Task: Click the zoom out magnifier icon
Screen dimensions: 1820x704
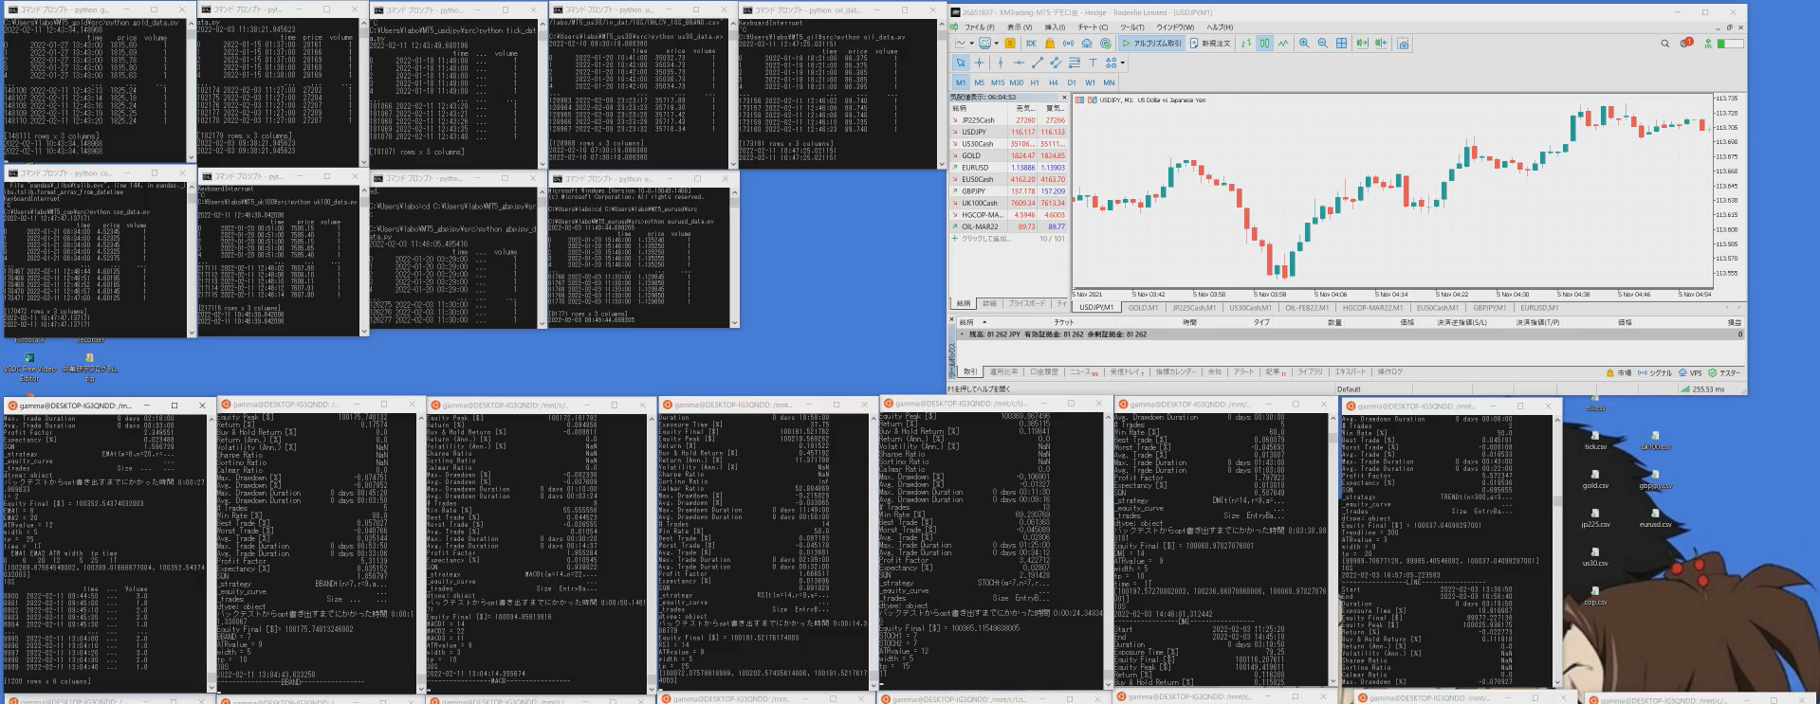Action: 1322,44
